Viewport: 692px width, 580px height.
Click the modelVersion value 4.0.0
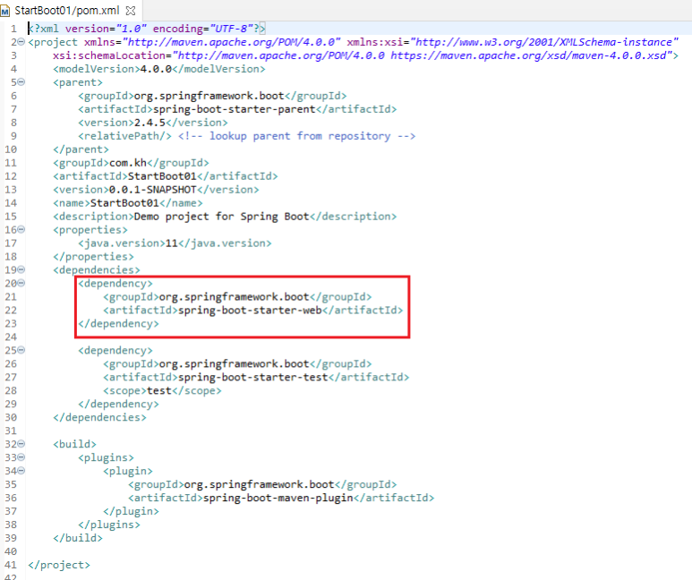tap(156, 69)
